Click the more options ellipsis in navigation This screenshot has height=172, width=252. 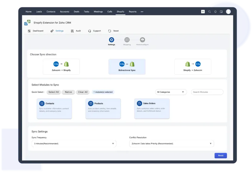[142, 12]
